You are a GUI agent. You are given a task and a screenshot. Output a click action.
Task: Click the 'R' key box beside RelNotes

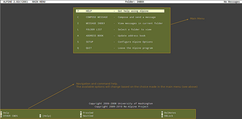pos(162,113)
